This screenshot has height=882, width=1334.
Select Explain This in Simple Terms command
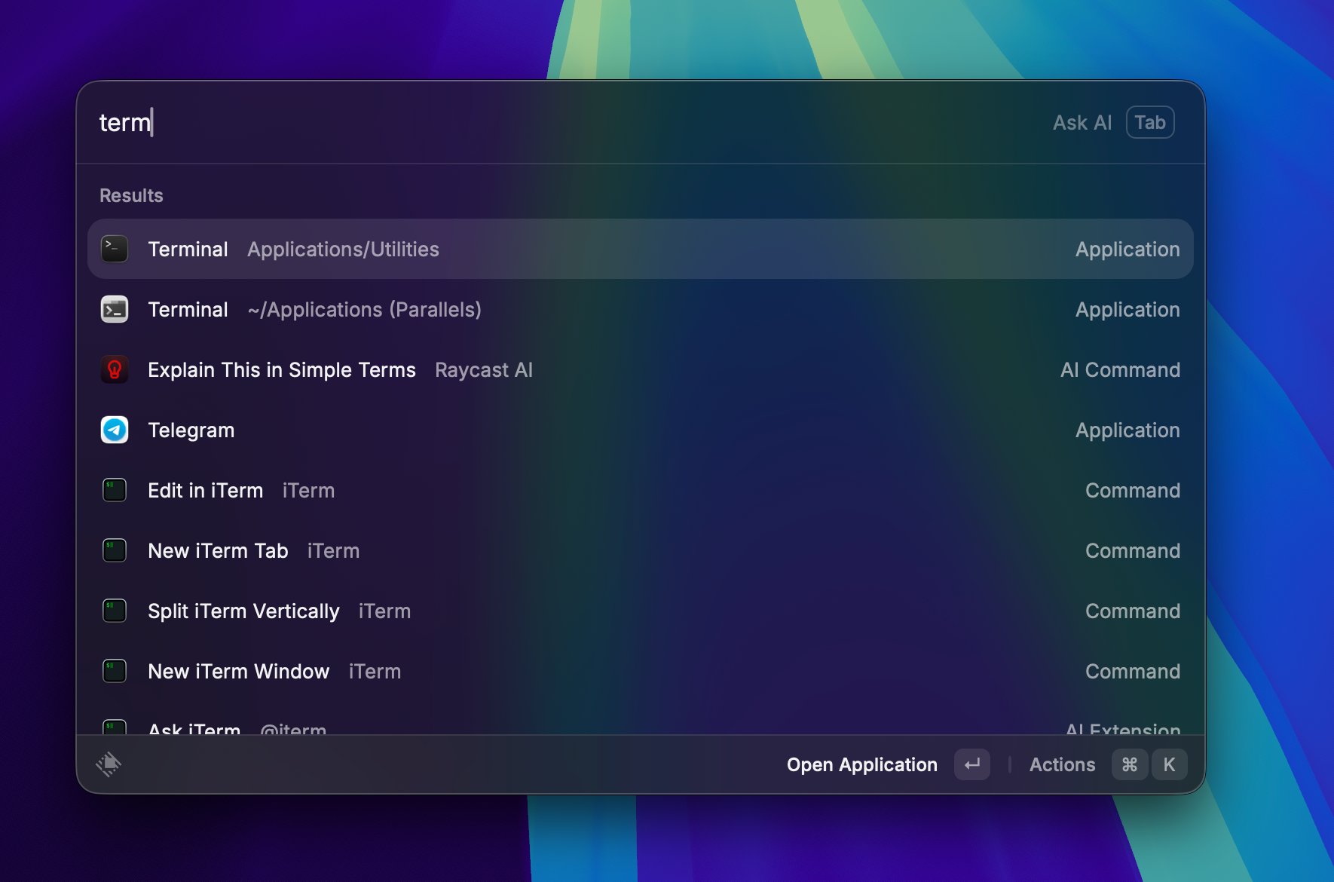tap(641, 369)
